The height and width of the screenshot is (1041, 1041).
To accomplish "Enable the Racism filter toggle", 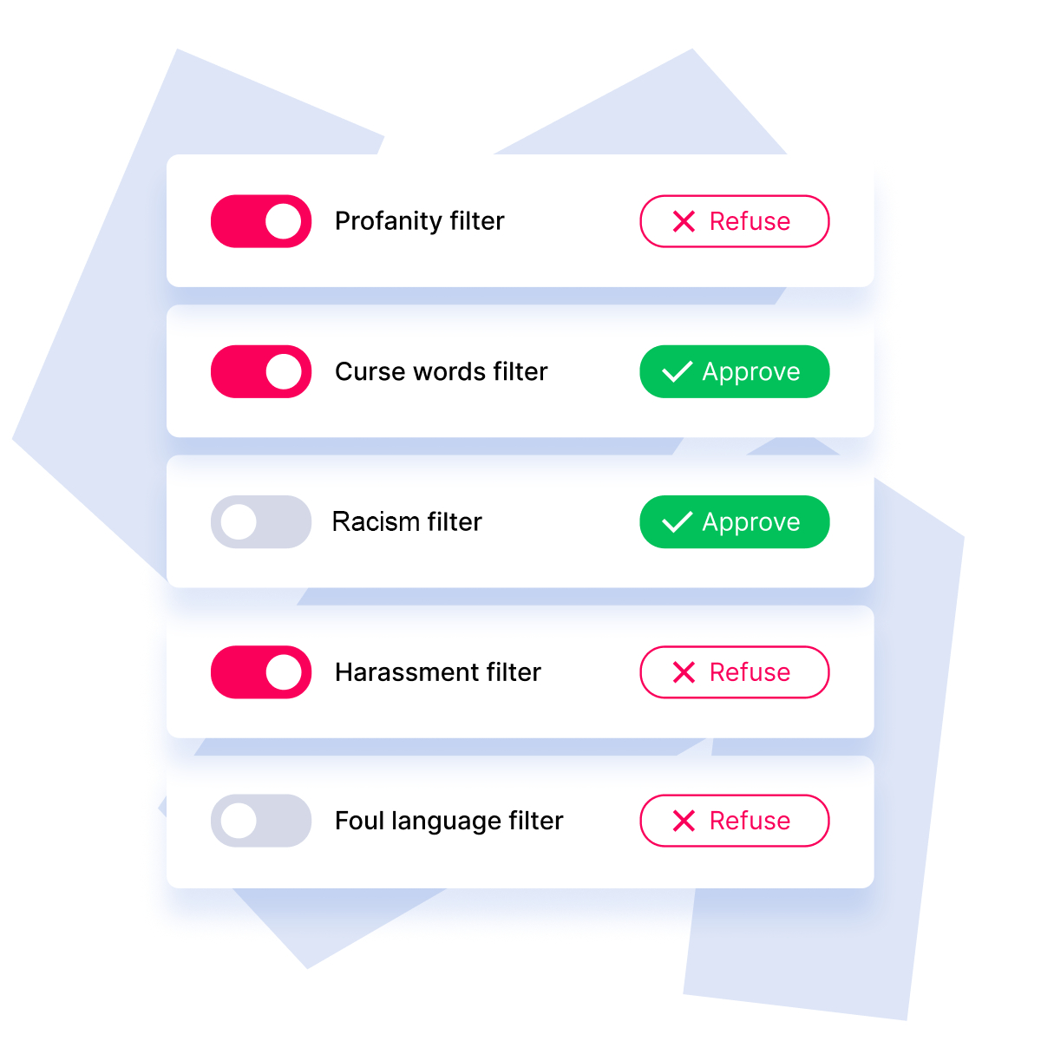I will (x=261, y=521).
